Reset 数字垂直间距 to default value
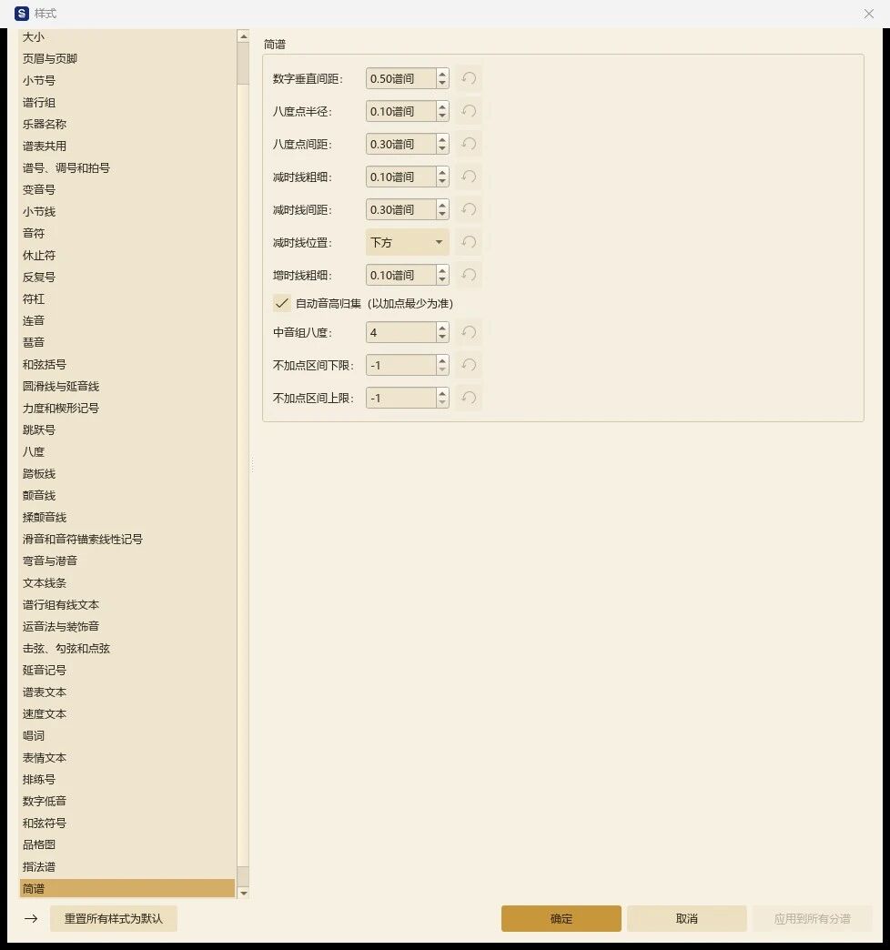 point(469,79)
